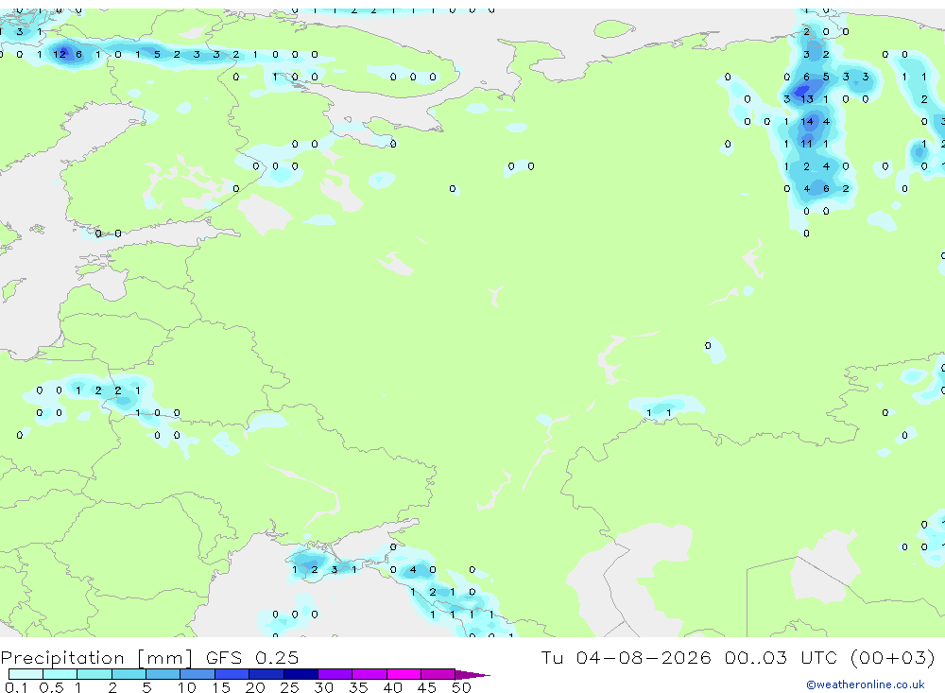Click the 0.1–0.5 mm palest legend swatch

[26, 674]
